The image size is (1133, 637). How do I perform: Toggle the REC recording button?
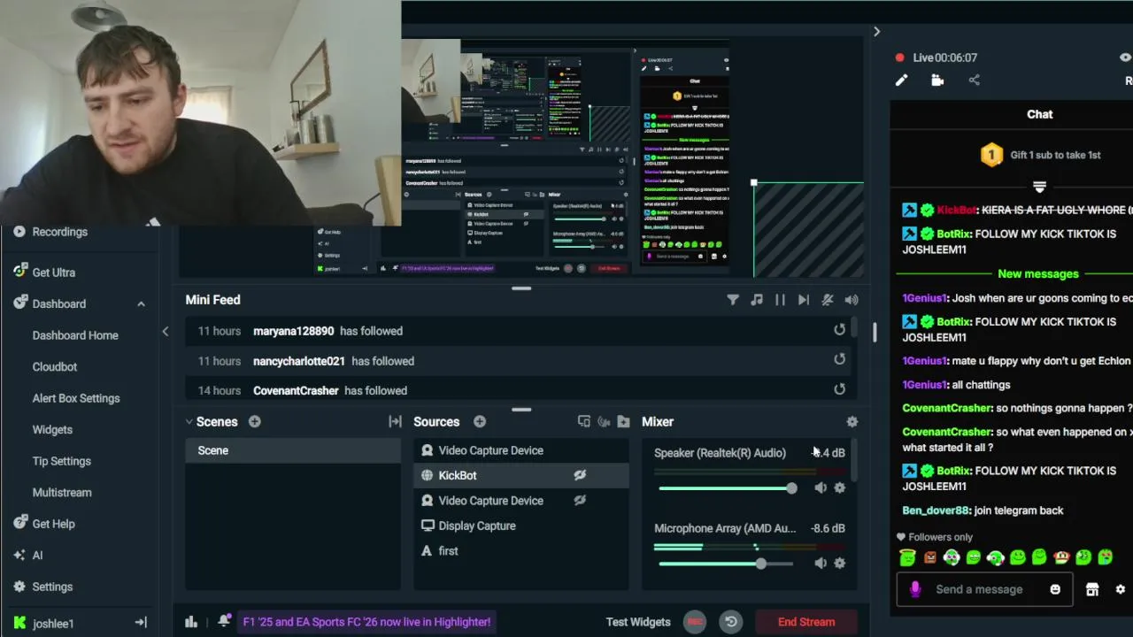[695, 622]
